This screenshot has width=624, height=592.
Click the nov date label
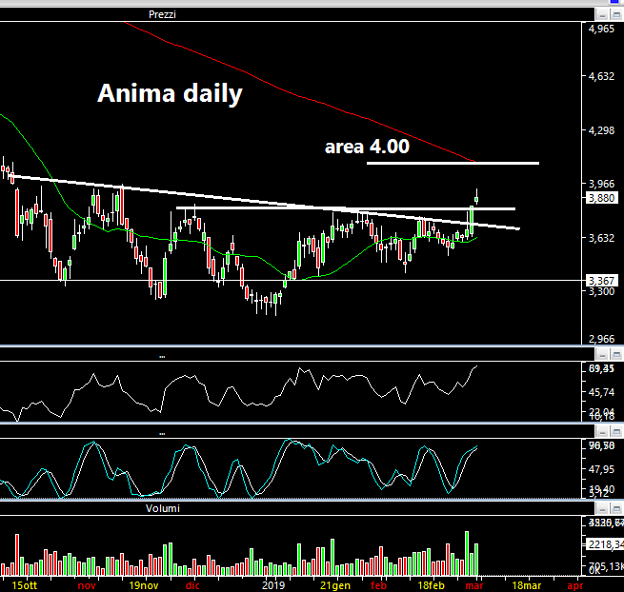(x=87, y=585)
